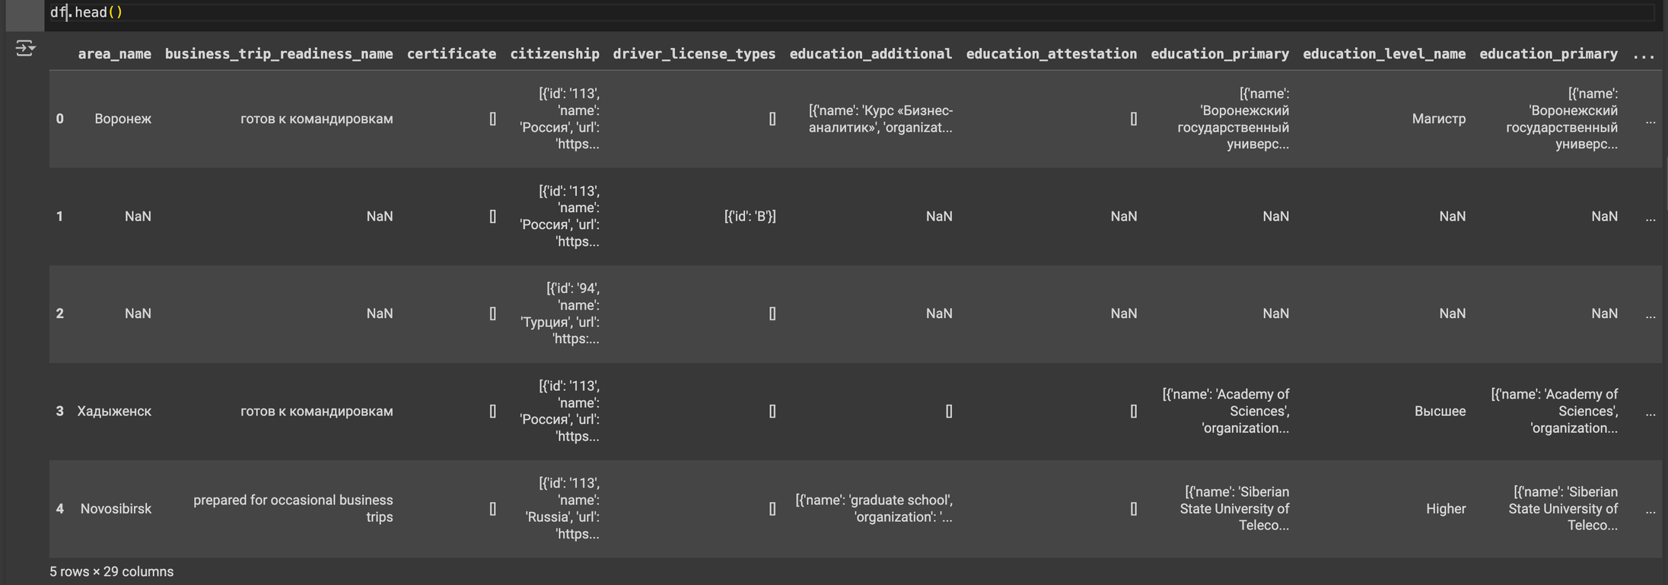Click the '5 rows × 29 columns' summary text
1668x585 pixels.
[x=112, y=572]
